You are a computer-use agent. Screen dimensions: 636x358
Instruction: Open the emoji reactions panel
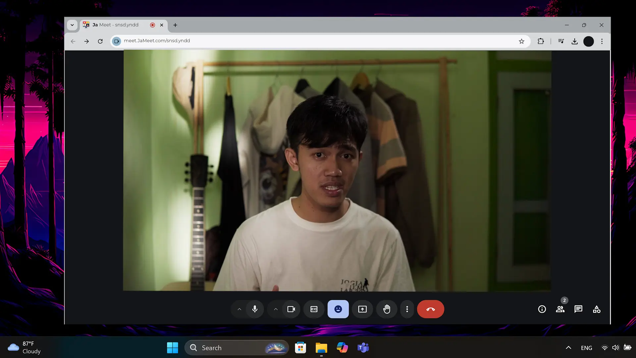click(338, 309)
